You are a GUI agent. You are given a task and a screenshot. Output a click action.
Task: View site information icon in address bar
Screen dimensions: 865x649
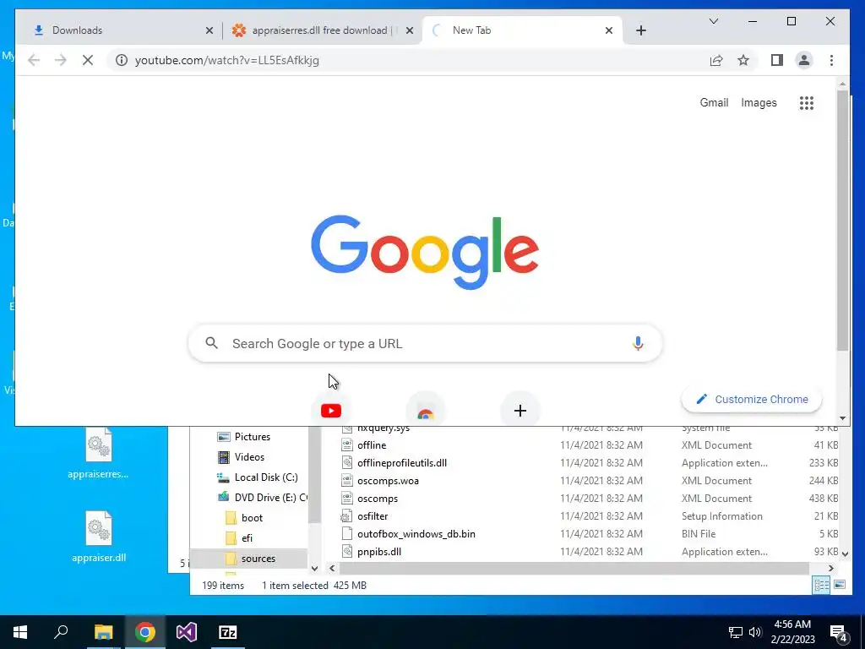[122, 60]
